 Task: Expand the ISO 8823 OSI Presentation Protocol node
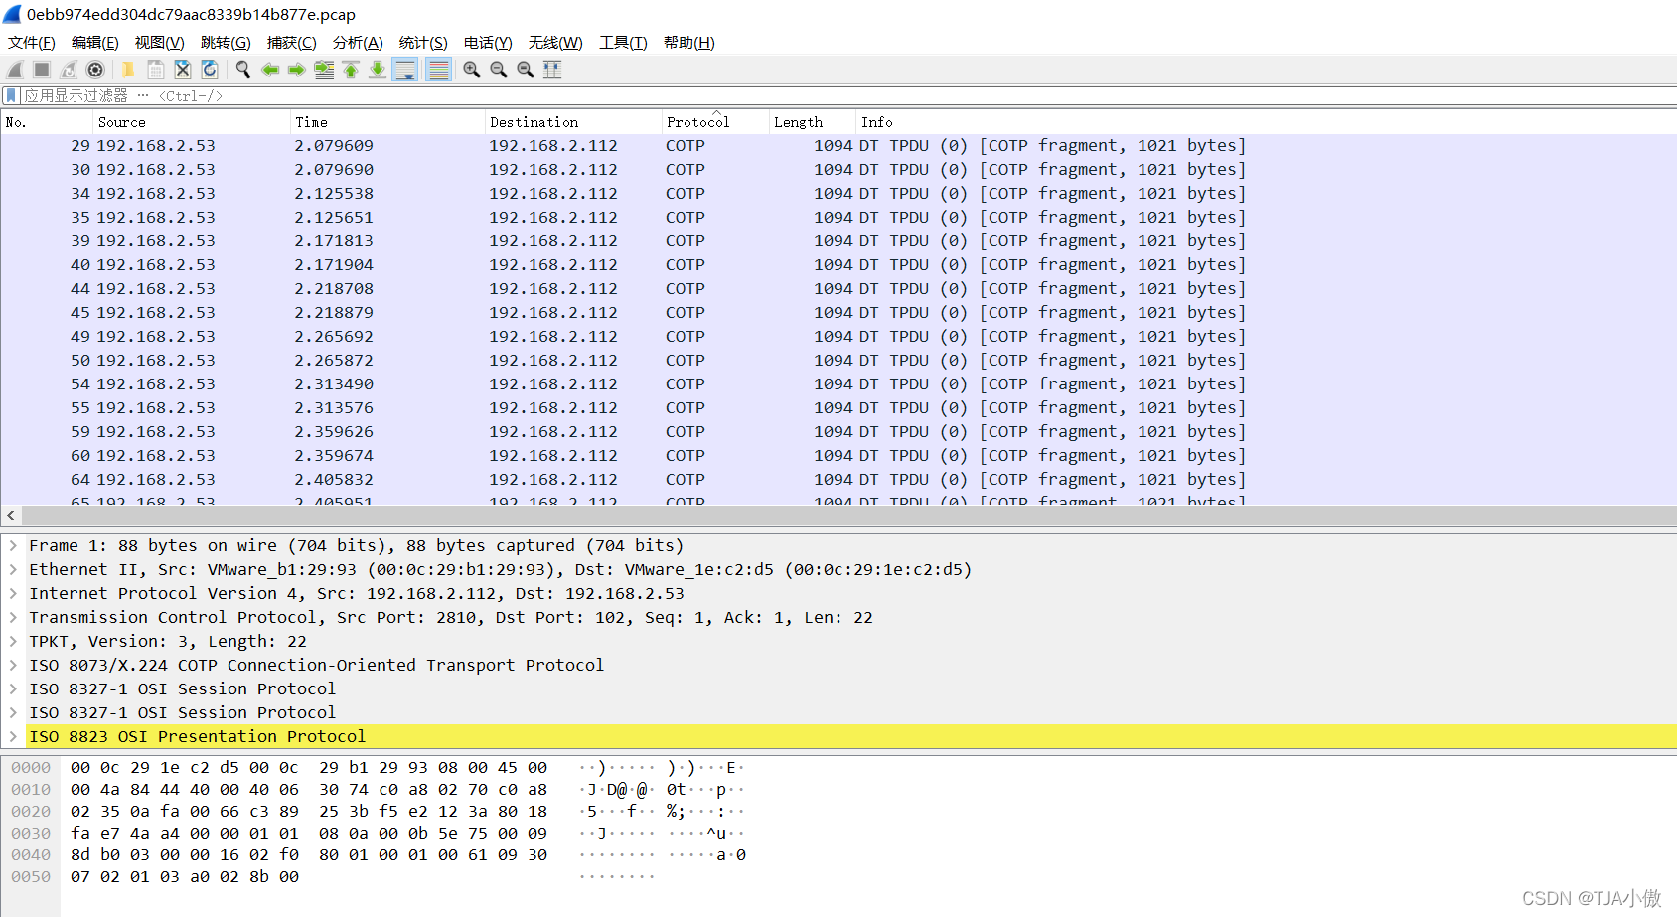point(13,736)
